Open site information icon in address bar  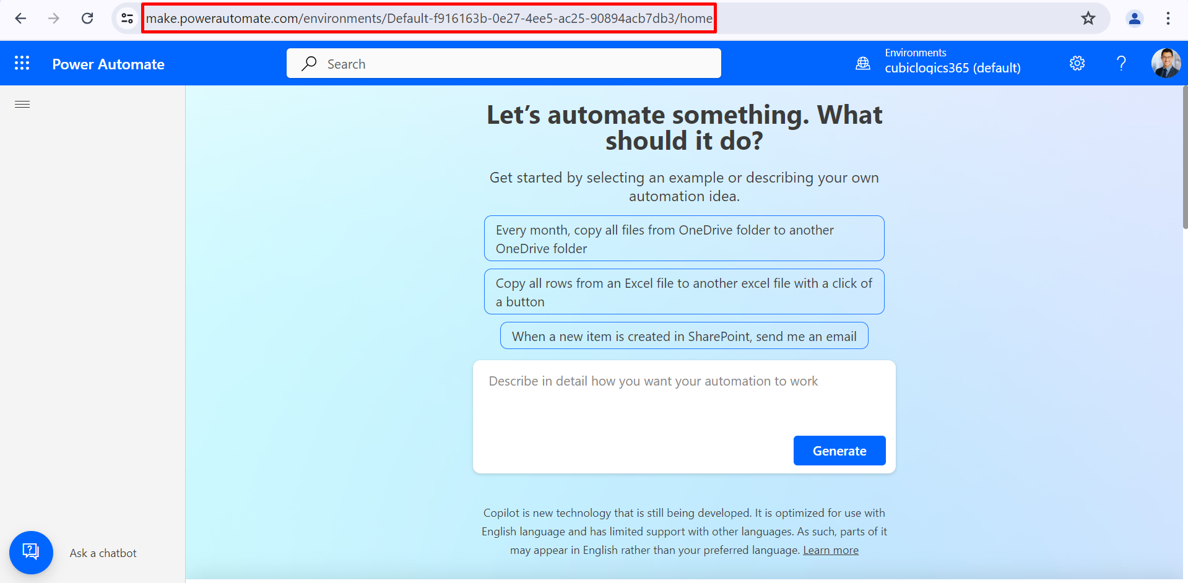point(127,19)
